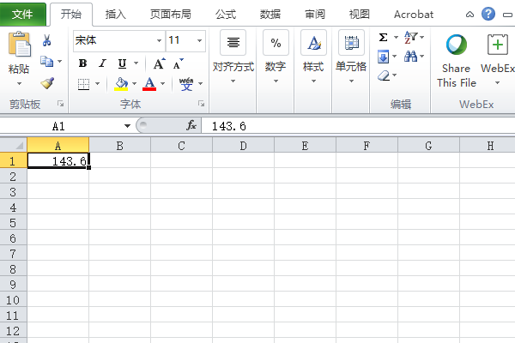This screenshot has width=515, height=343.
Task: Click Share This File icon
Action: point(457,45)
